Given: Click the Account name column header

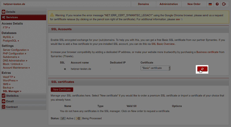Looking at the screenshot, I should click(x=80, y=63).
